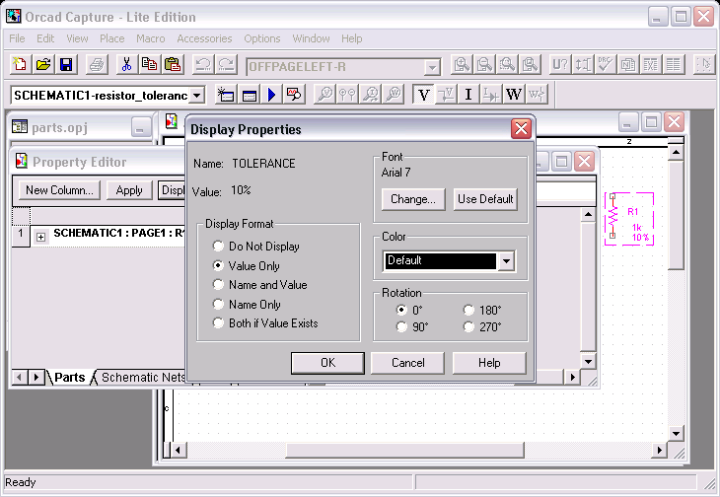Screen dimensions: 720x497
Task: Click Apply in Property Editor
Action: tap(129, 190)
